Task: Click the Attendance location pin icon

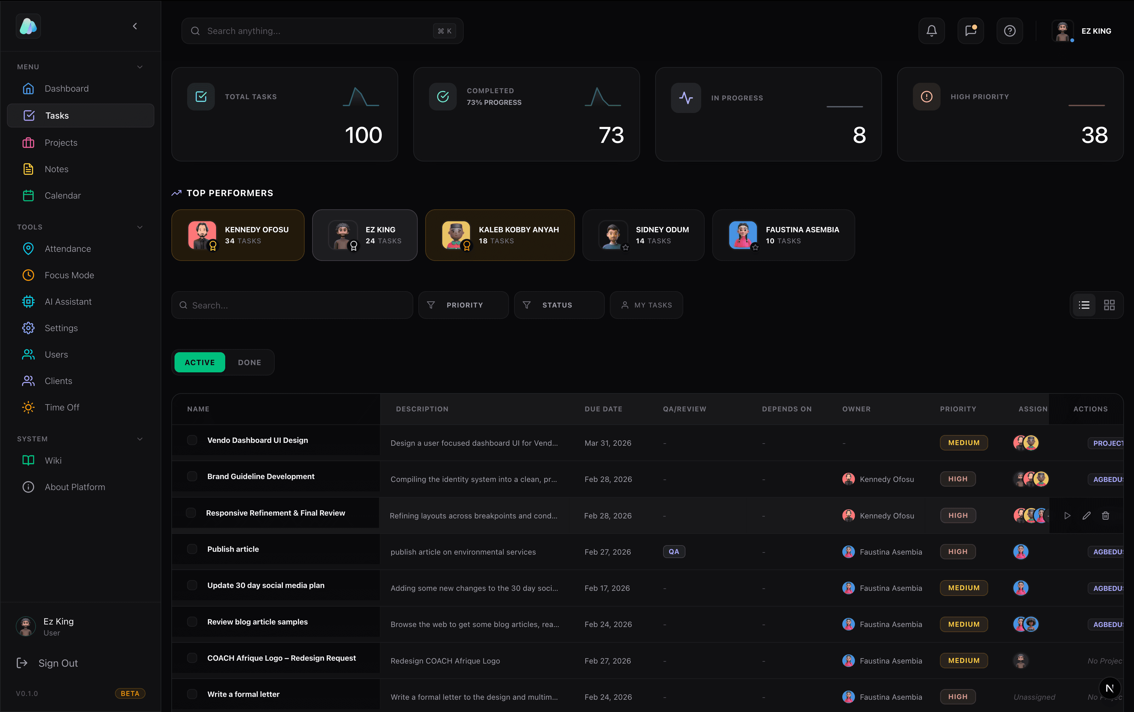Action: [28, 248]
